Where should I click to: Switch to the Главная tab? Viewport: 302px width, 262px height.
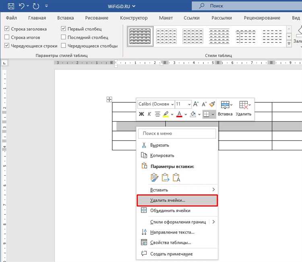click(x=37, y=18)
